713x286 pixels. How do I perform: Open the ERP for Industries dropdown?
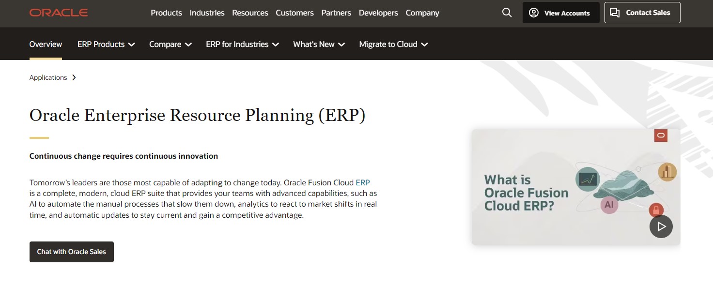click(242, 45)
